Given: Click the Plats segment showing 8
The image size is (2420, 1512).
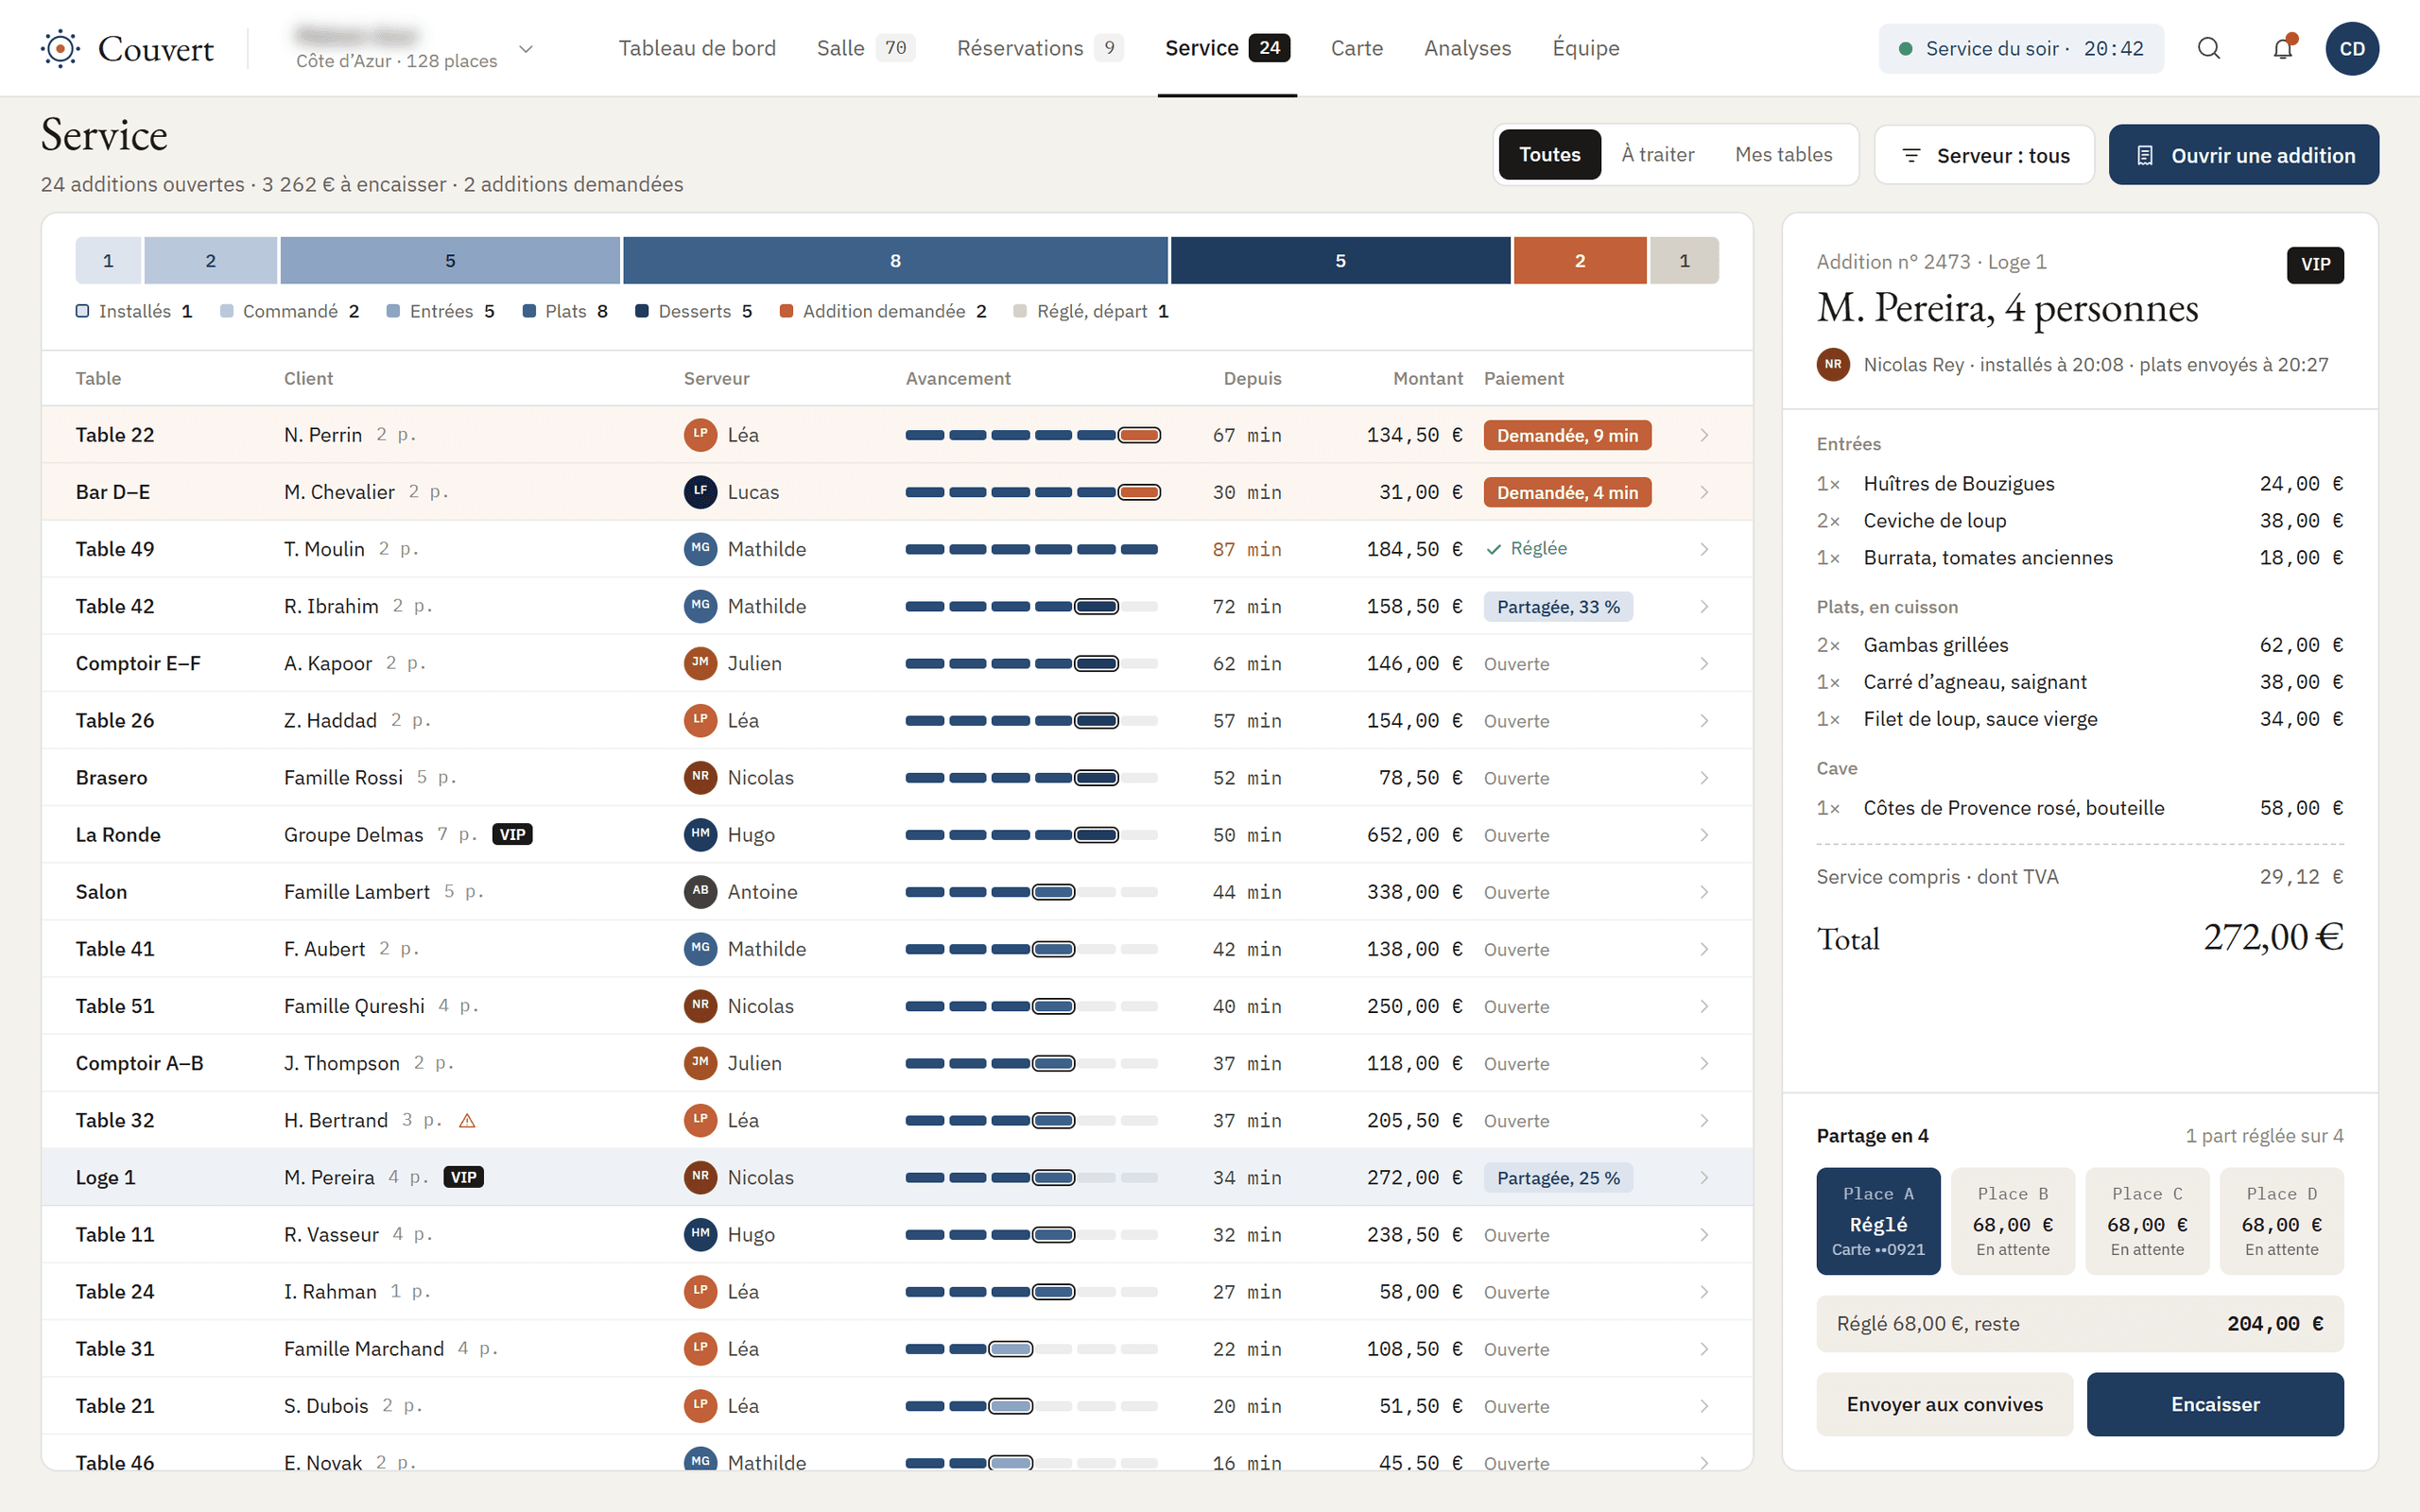Looking at the screenshot, I should point(895,260).
